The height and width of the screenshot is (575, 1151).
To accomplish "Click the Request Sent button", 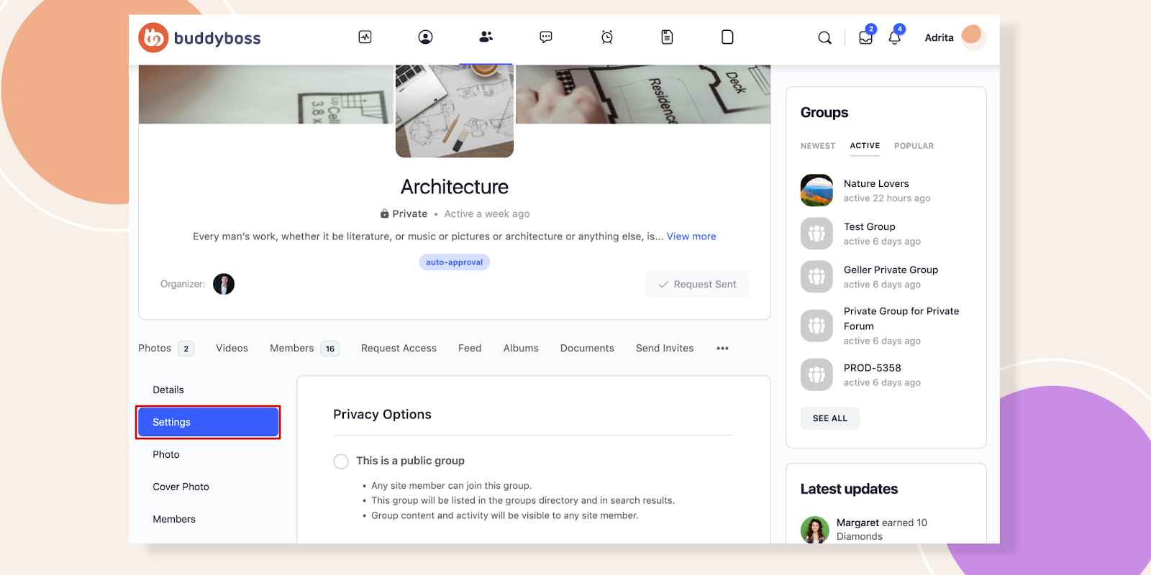I will coord(696,284).
